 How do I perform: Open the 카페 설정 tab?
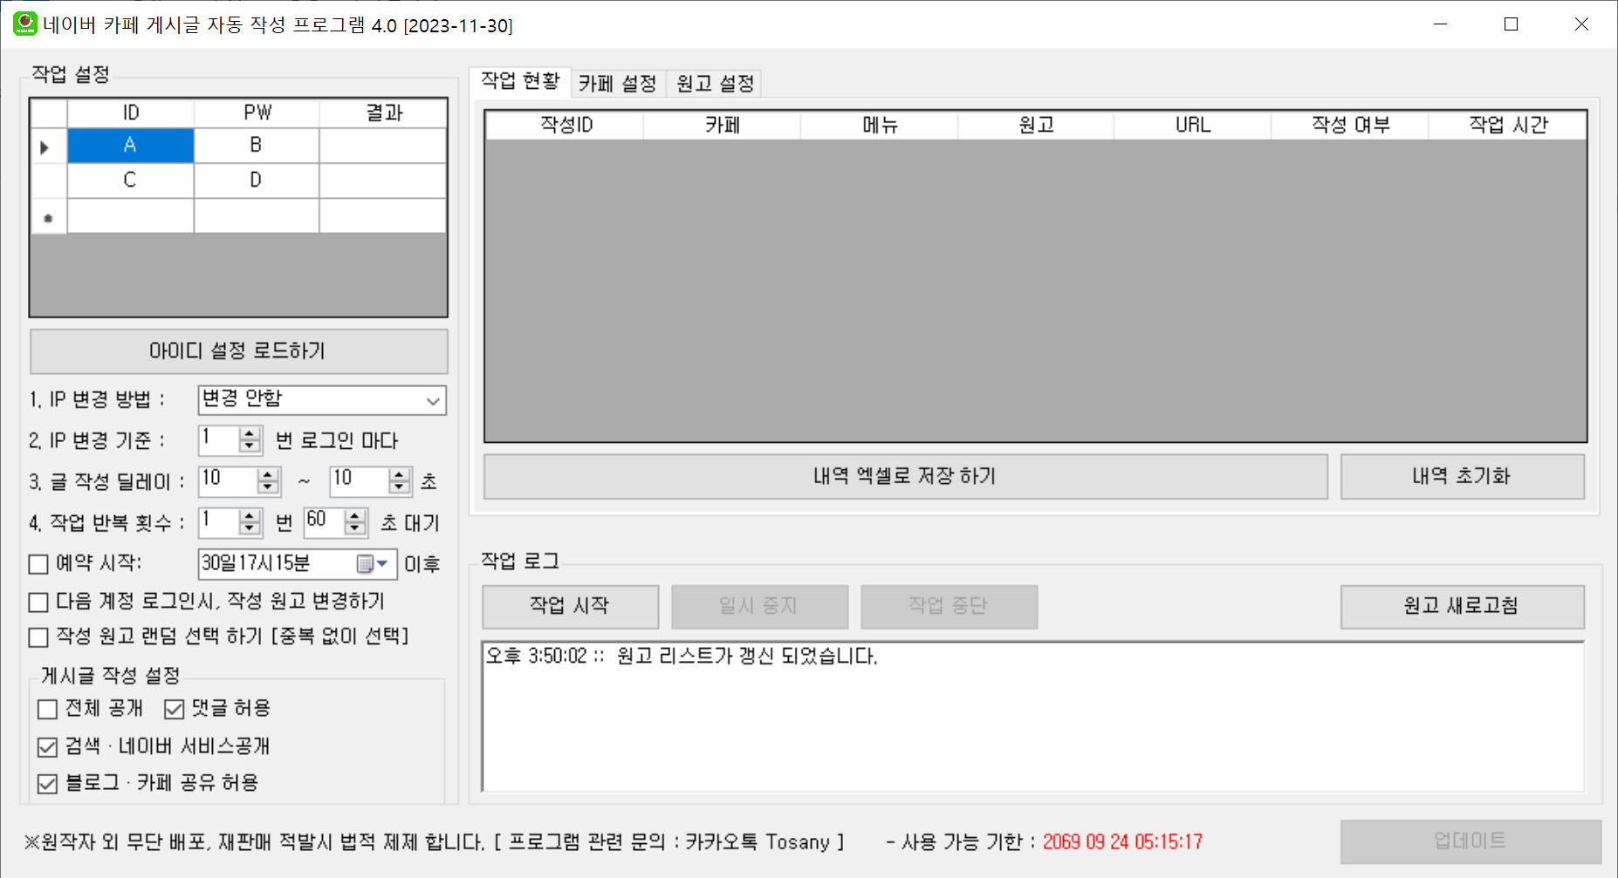click(x=618, y=84)
